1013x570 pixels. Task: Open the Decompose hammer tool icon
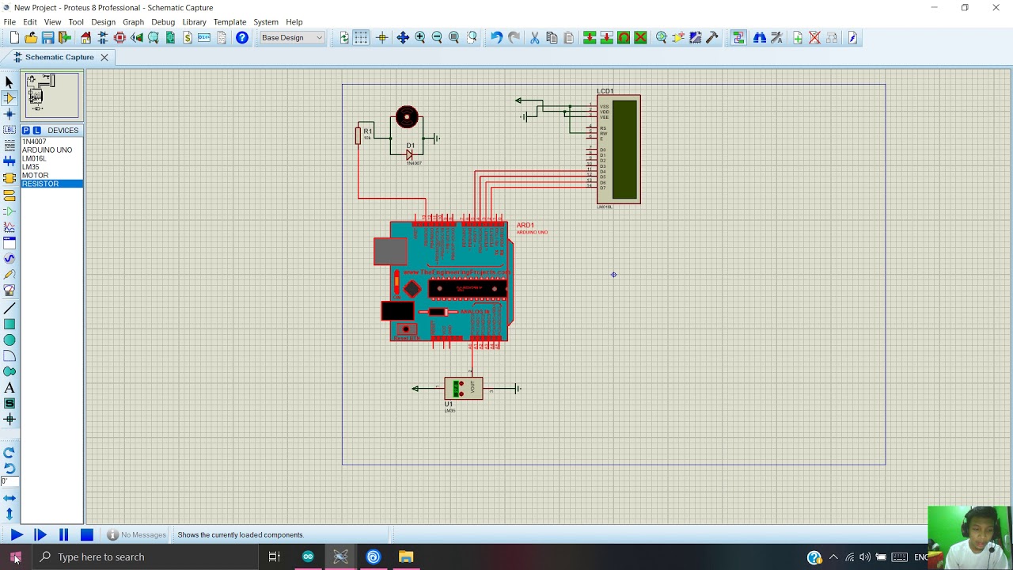[712, 38]
